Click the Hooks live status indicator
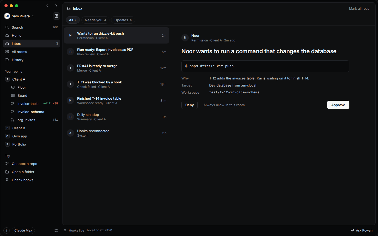 pyautogui.click(x=88, y=230)
